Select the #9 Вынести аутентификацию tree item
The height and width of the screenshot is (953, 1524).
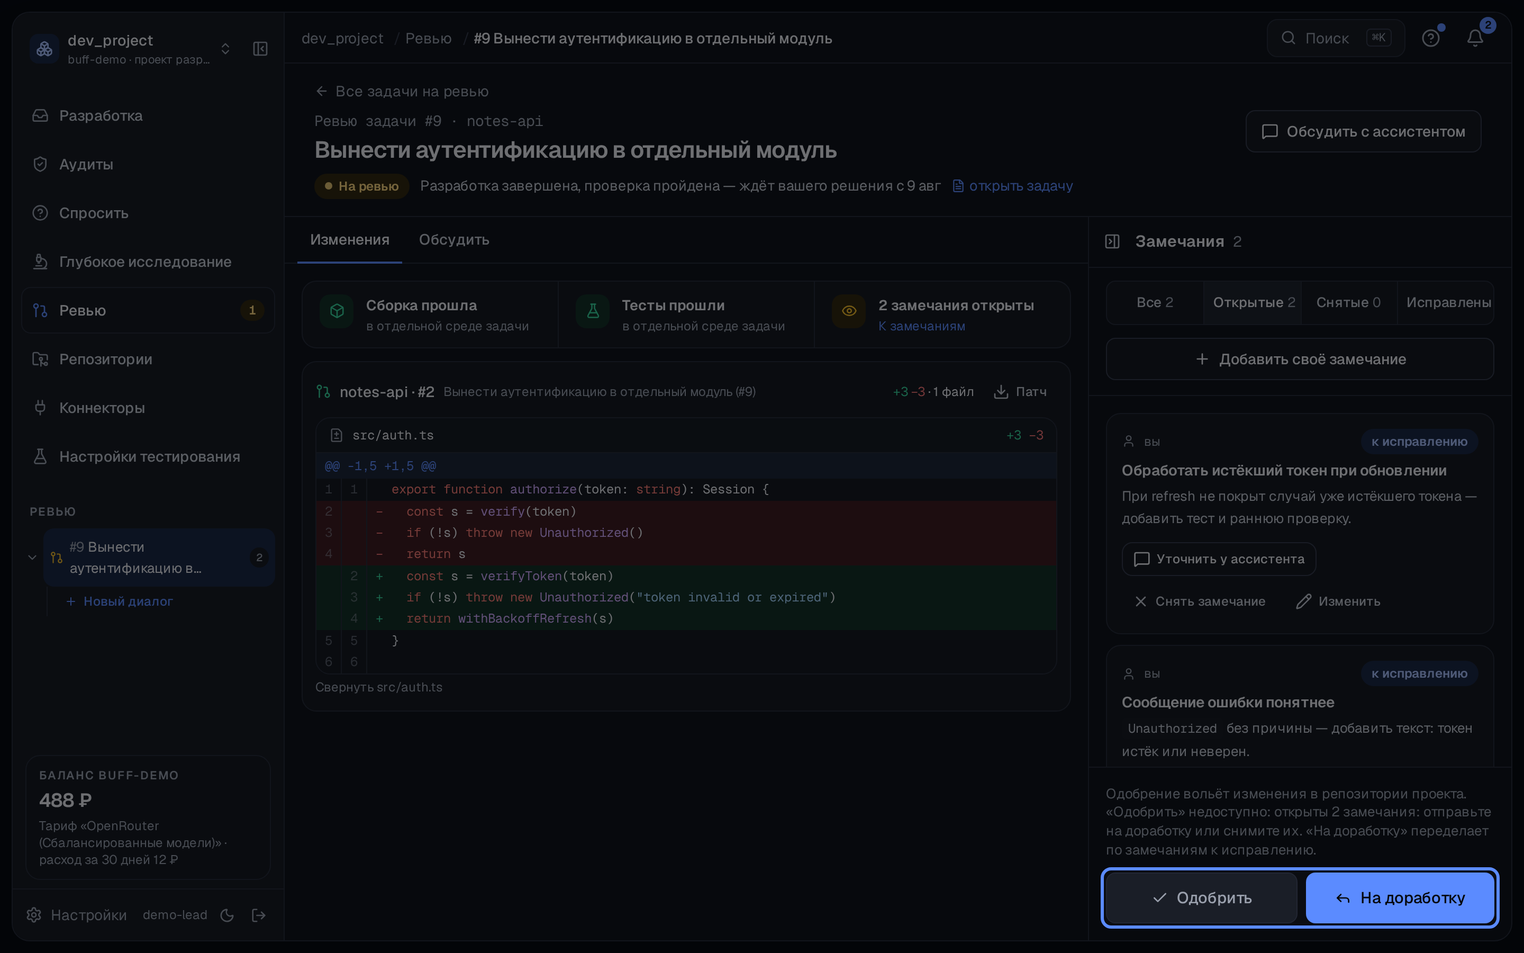click(159, 557)
